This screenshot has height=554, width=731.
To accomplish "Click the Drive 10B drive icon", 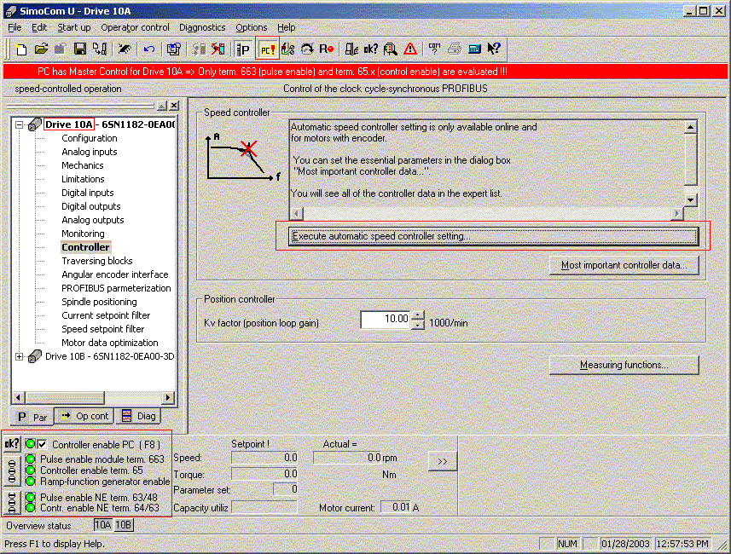I will 35,356.
